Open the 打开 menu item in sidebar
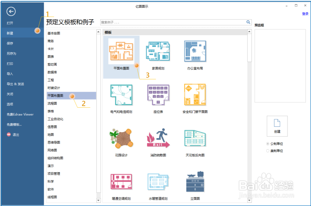Image resolution: width=311 pixels, height=206 pixels. tap(10, 23)
